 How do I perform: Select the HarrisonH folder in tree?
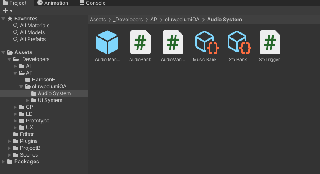pos(43,80)
